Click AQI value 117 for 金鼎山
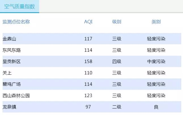 coord(88,39)
